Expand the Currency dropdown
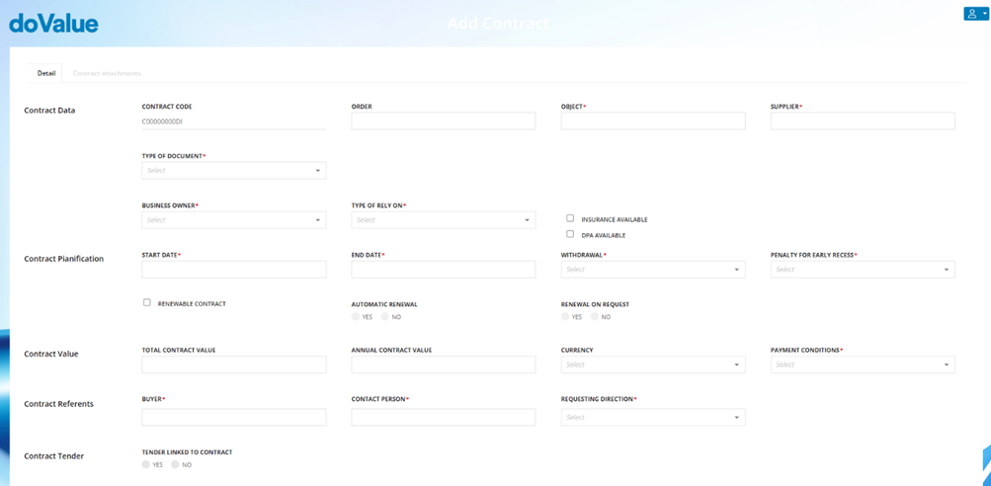Screen dimensions: 991x486 coord(653,364)
